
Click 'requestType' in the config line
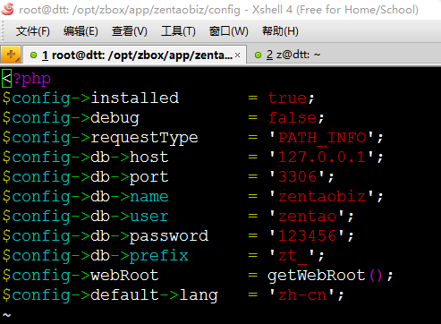pos(144,138)
